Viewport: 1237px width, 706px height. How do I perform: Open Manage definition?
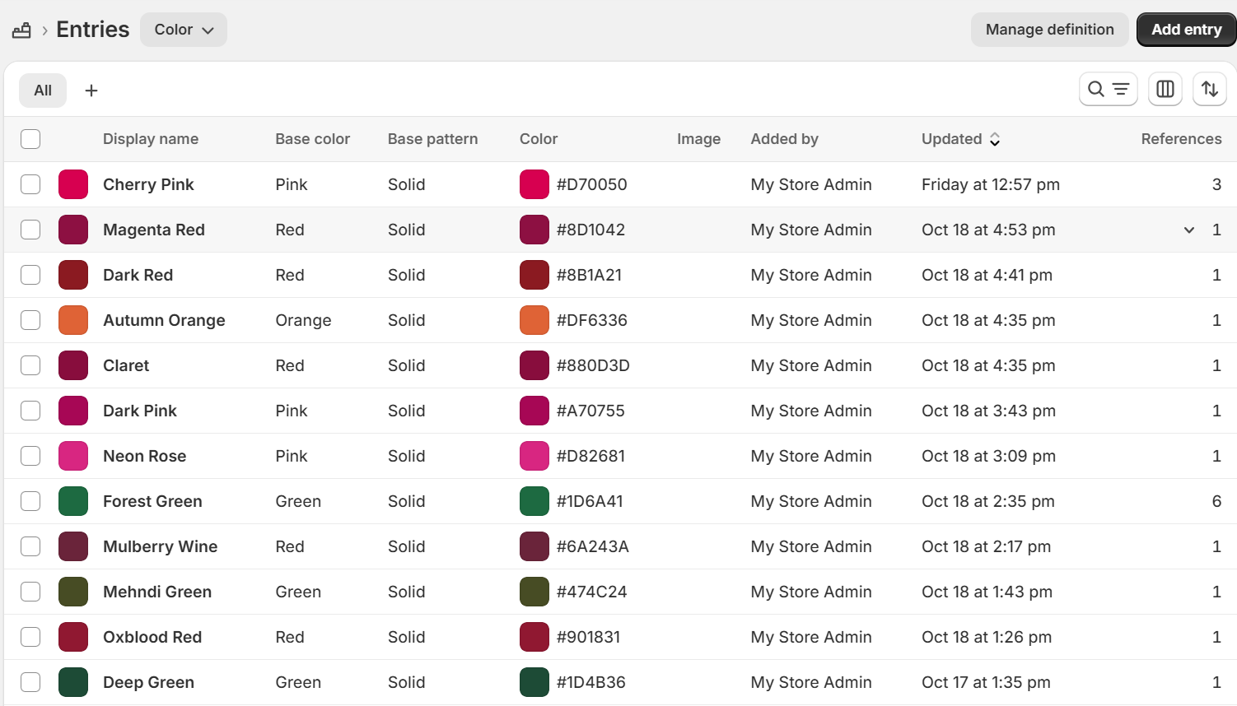pyautogui.click(x=1049, y=29)
